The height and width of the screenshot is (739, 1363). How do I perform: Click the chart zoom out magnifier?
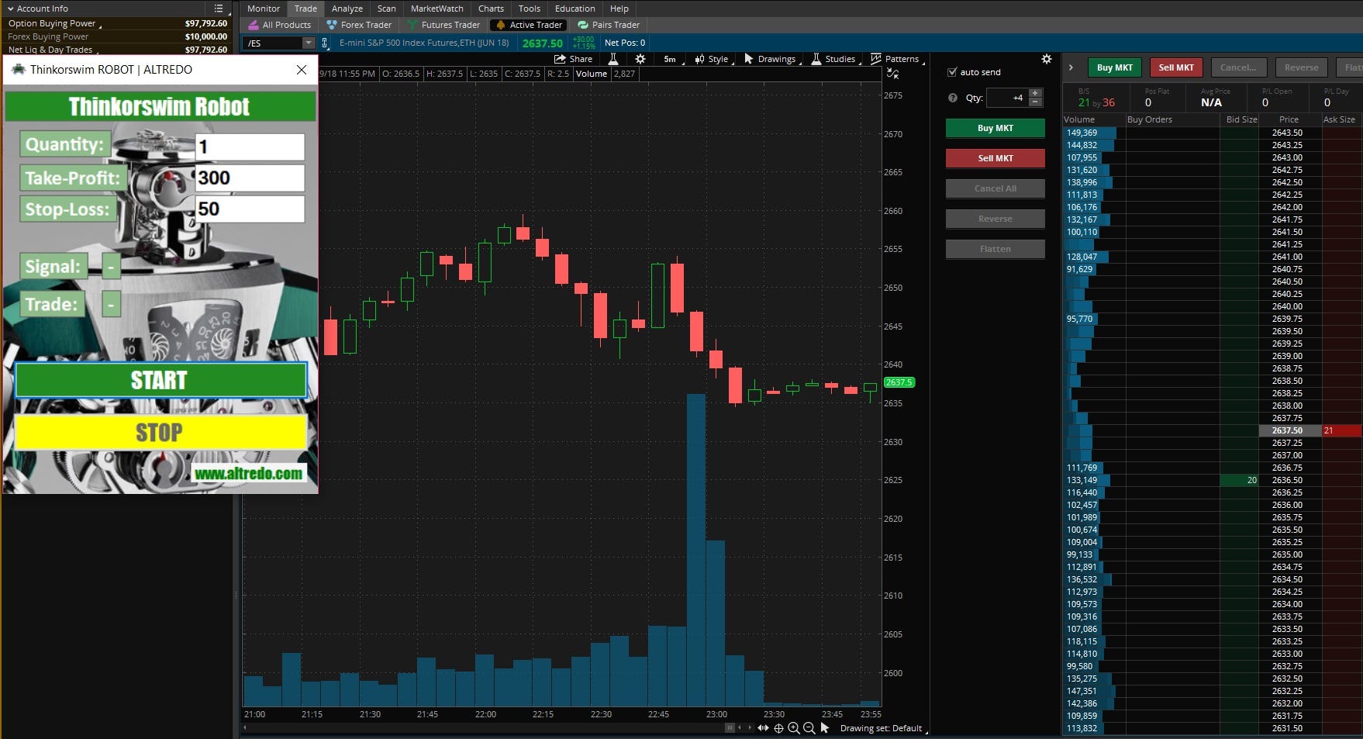click(809, 728)
